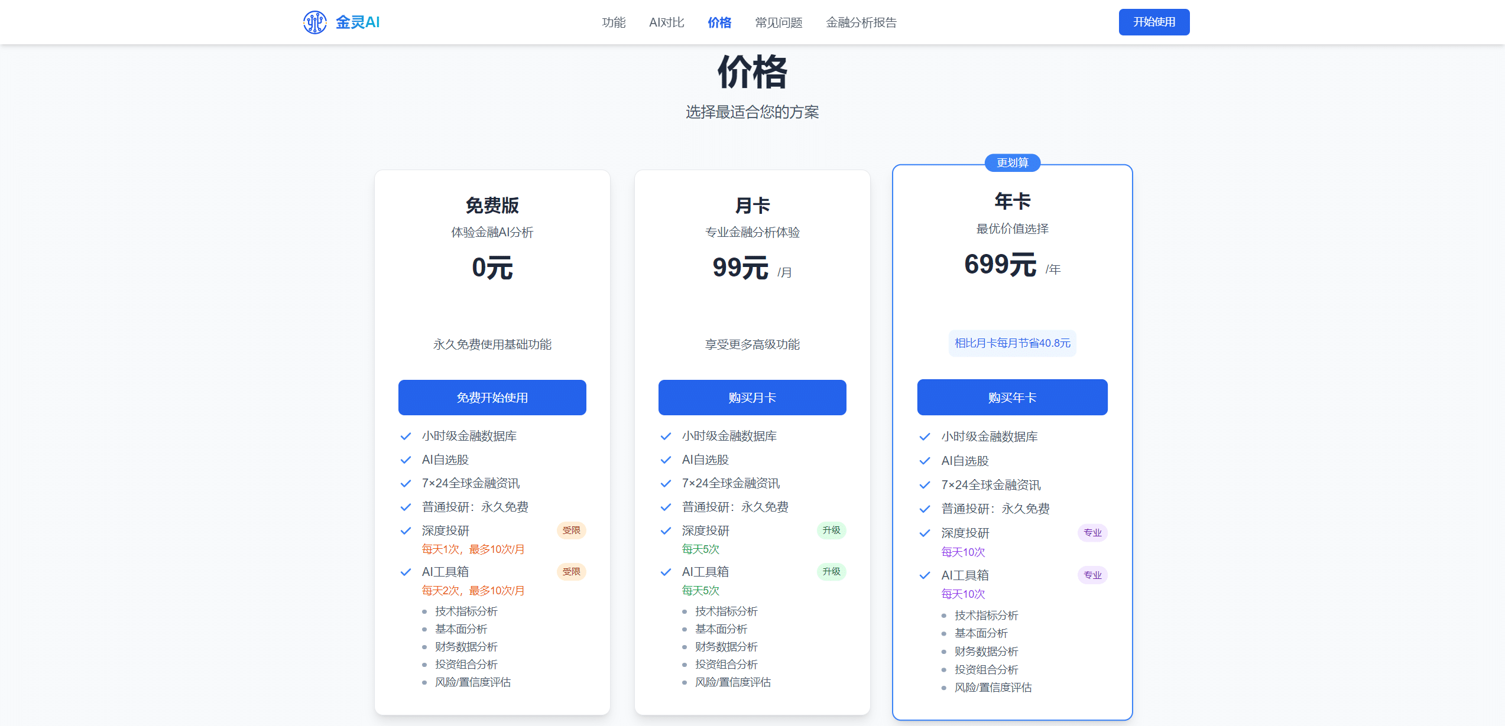Click the 金灵AI brain logo icon

pos(314,22)
